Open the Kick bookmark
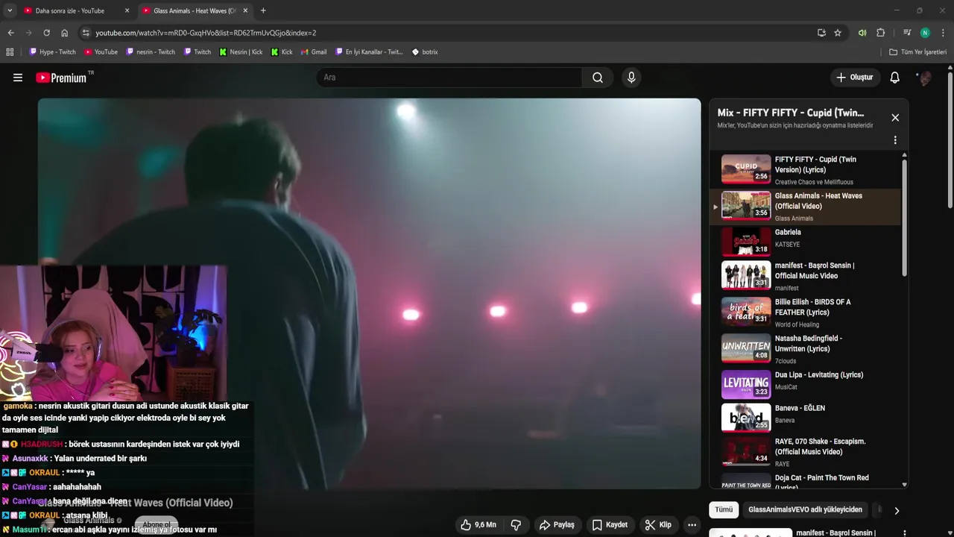 pos(282,52)
